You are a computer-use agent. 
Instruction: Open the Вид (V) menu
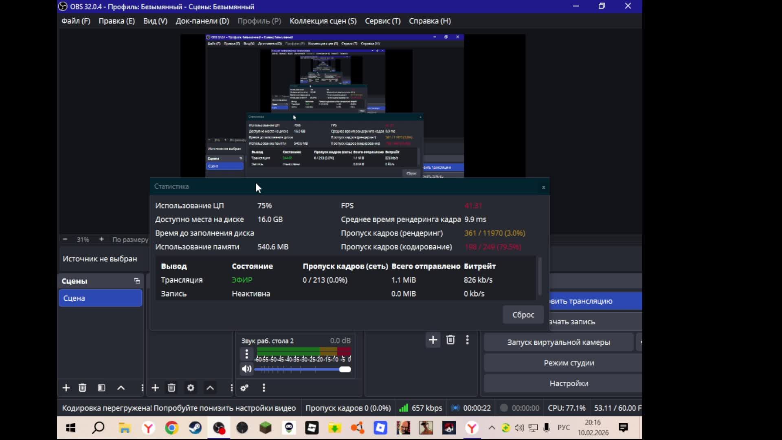point(155,21)
